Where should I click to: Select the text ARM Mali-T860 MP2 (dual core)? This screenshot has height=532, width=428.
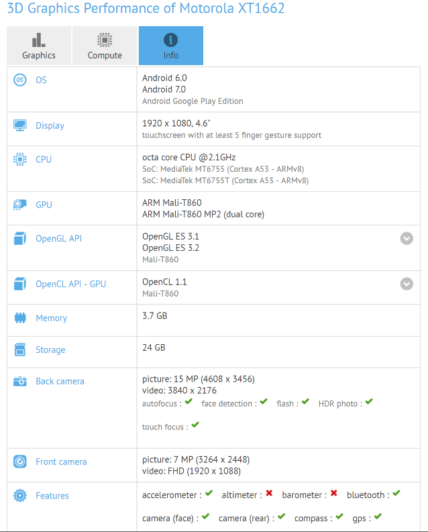point(203,214)
